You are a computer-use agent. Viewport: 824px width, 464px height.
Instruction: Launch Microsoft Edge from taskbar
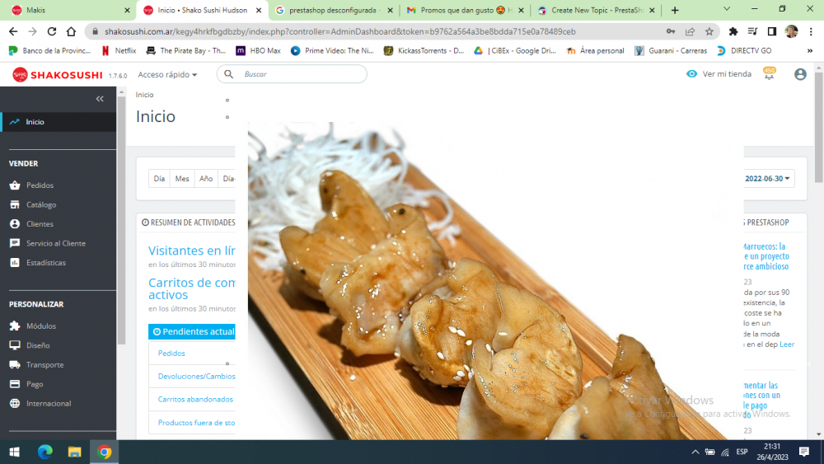(45, 452)
